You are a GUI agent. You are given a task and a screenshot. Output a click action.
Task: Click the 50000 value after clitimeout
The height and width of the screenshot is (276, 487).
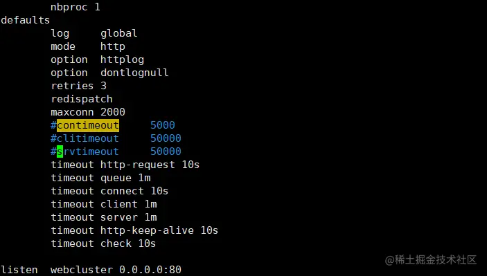click(x=166, y=138)
